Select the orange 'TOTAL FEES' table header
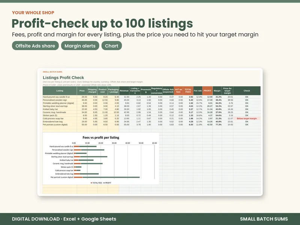Image resolution: width=300 pixels, height=225 pixels. click(188, 91)
